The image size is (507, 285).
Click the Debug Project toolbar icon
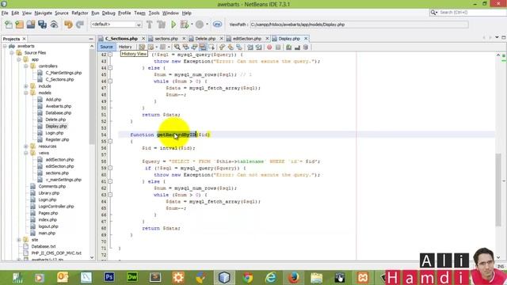pos(185,25)
